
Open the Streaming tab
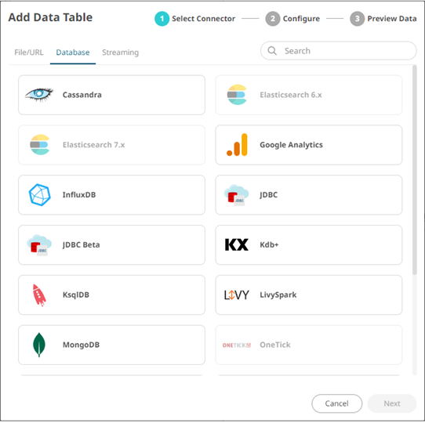point(120,52)
